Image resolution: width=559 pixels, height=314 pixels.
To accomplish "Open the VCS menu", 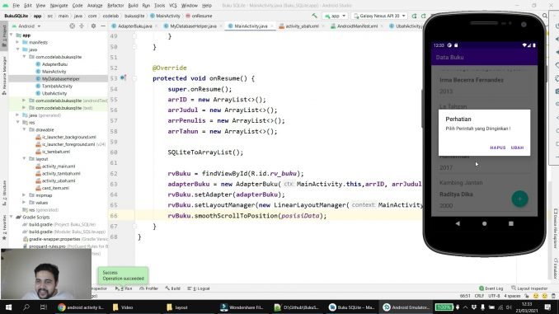I will tap(173, 5).
